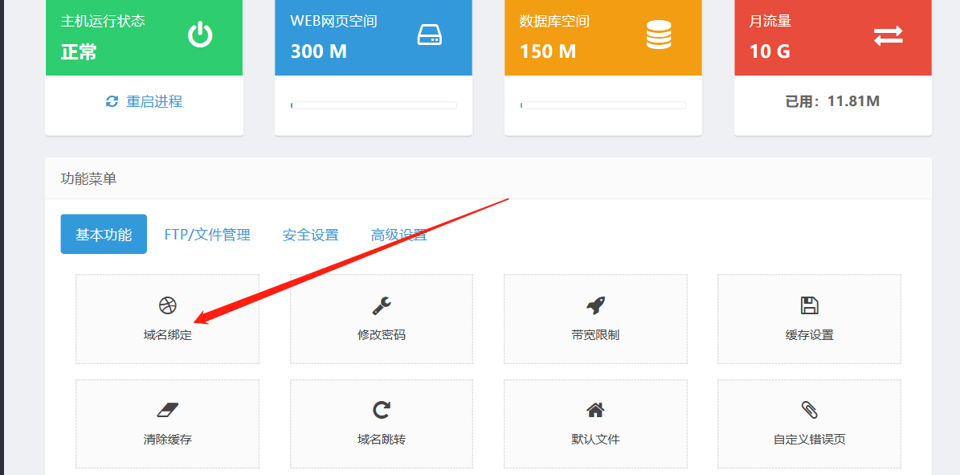Open the 默认文件 label

coord(595,440)
